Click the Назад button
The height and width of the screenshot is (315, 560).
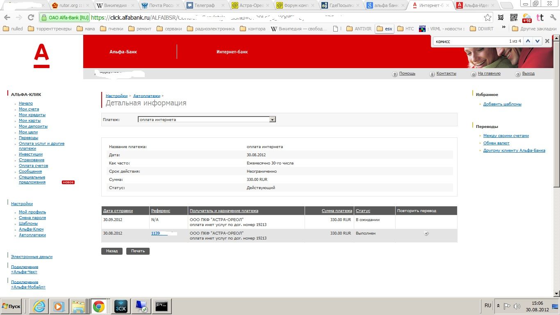112,251
